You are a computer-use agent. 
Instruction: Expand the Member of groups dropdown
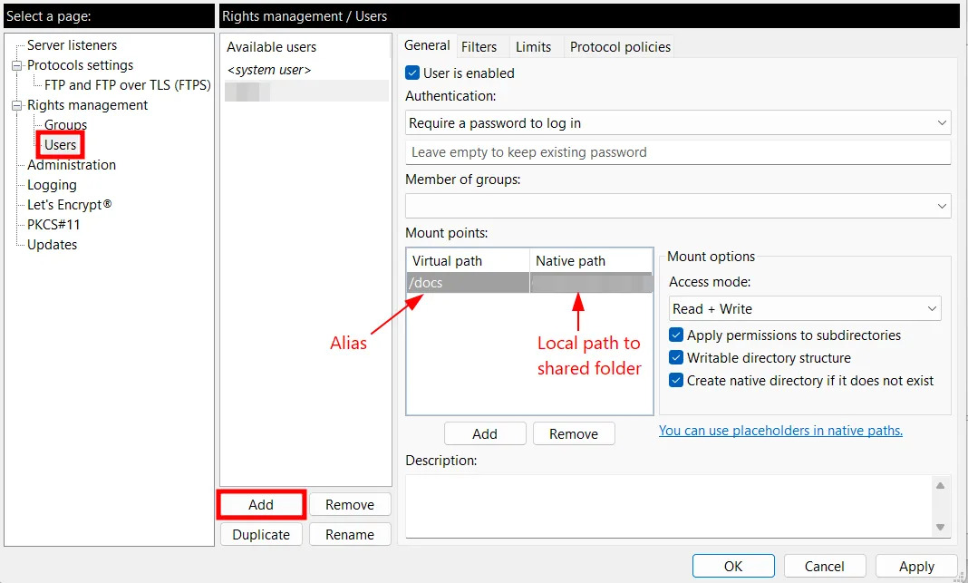677,207
